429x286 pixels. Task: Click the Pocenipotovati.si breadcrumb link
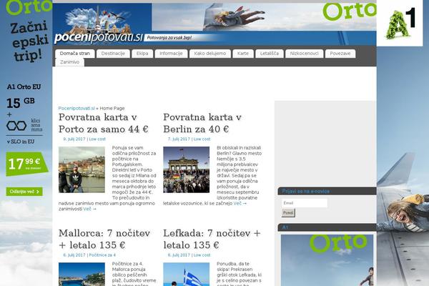(x=77, y=109)
